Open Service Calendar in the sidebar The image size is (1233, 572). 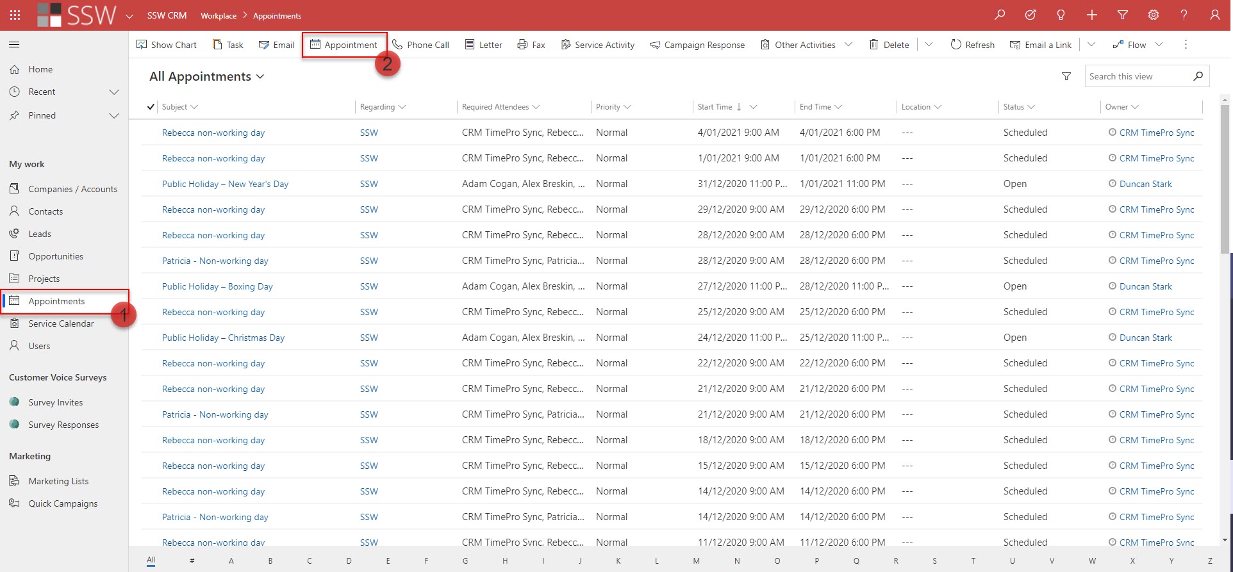61,324
